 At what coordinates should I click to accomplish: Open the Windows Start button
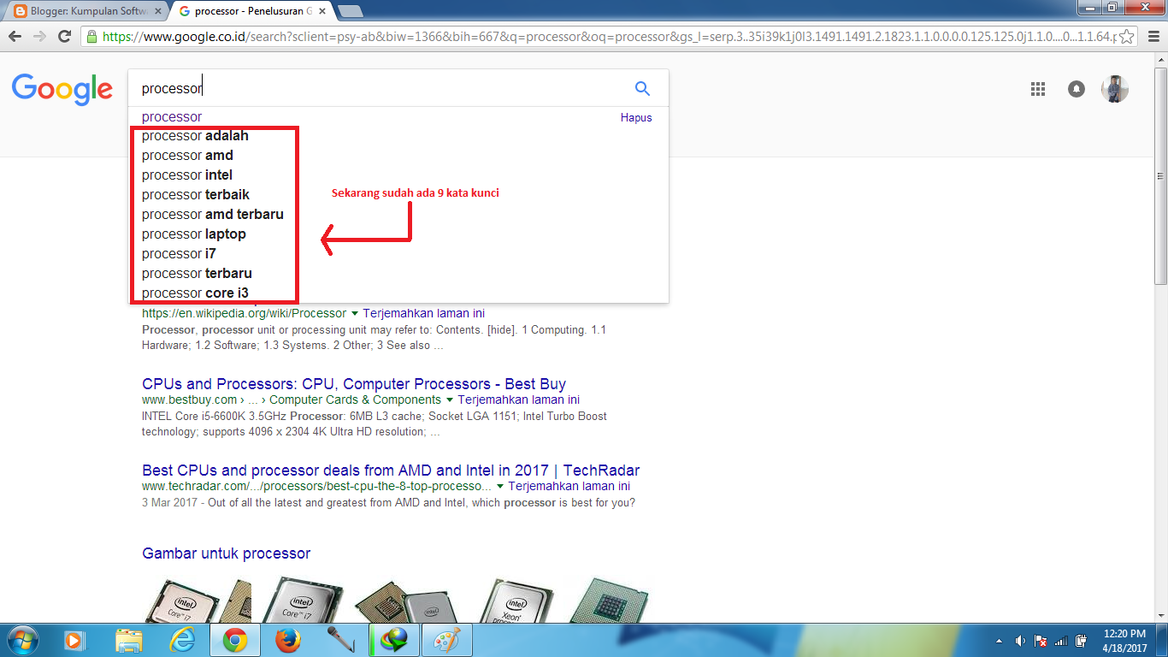[21, 640]
